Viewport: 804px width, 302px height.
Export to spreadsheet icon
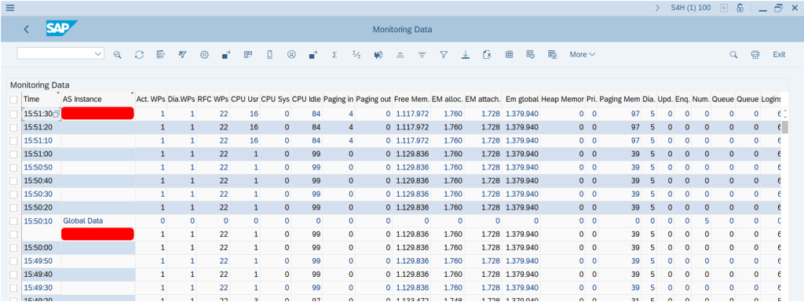(x=487, y=54)
